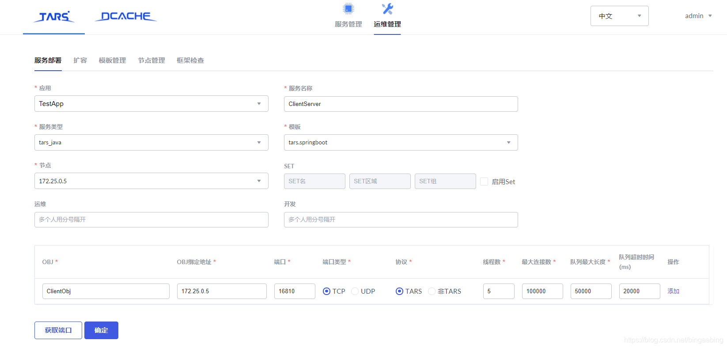Click the 添加 link in the OBJ row
Viewport: 727px width, 348px height.
coord(673,291)
